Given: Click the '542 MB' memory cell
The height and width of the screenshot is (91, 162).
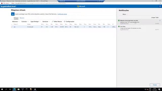Looking at the screenshot, I should point(62,27).
